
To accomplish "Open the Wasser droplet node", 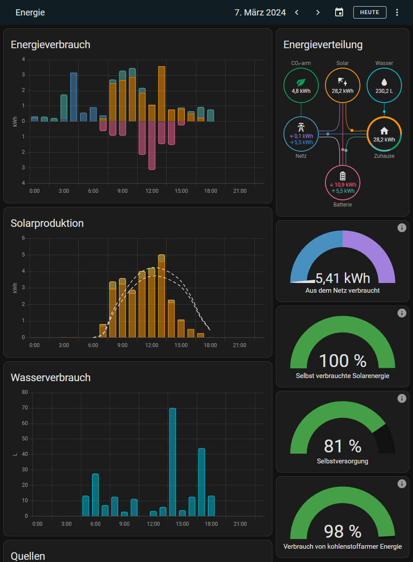I will pos(384,85).
